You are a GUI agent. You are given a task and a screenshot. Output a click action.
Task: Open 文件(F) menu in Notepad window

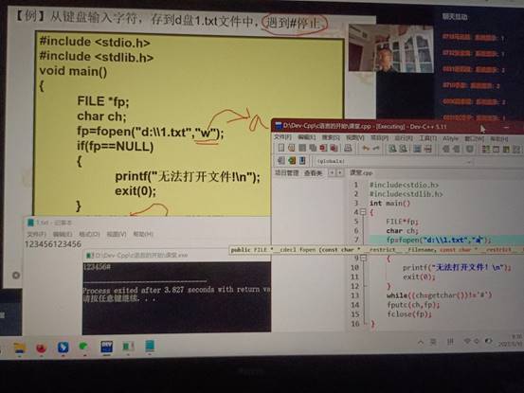pyautogui.click(x=36, y=234)
